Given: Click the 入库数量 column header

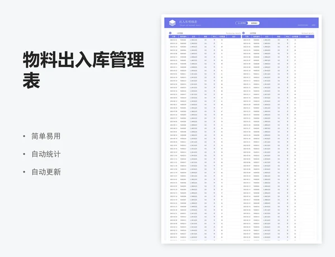Looking at the screenshot, I should [222, 37].
